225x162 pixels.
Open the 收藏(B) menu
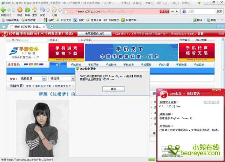click(150, 3)
